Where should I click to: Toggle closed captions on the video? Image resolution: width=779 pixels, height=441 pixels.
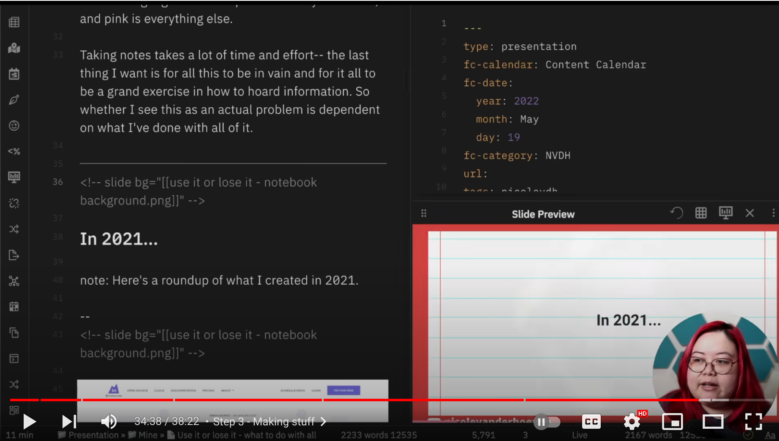click(x=591, y=421)
